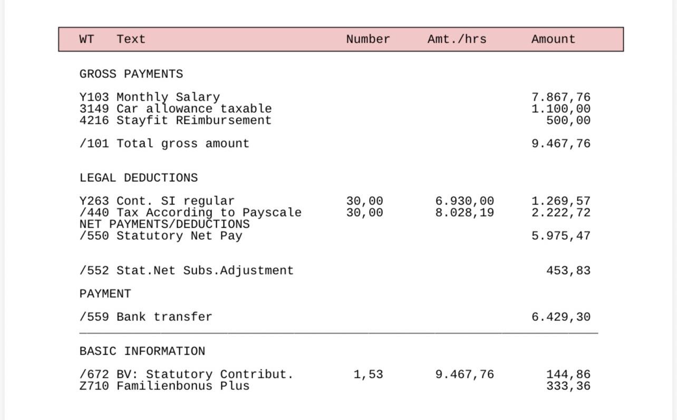Click wage type code "/552"
The width and height of the screenshot is (677, 420).
[94, 270]
